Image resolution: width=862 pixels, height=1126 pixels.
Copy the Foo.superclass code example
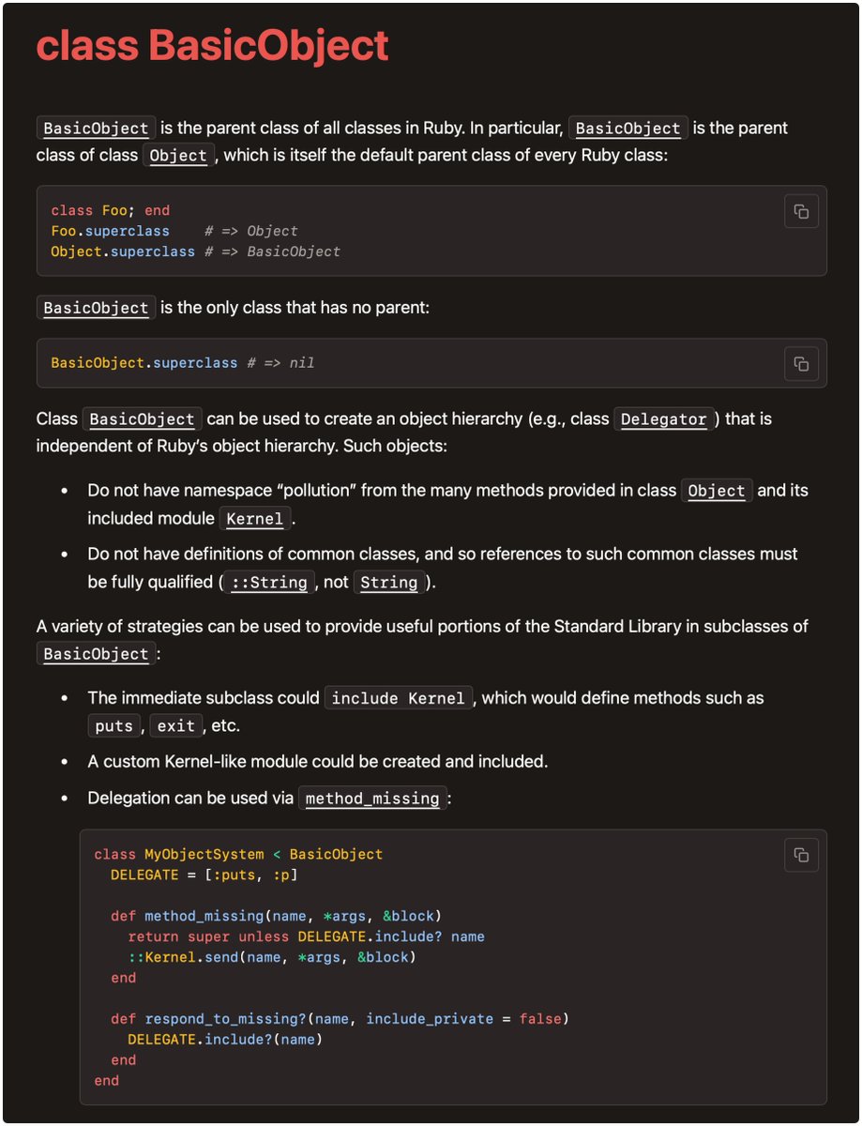pyautogui.click(x=801, y=212)
